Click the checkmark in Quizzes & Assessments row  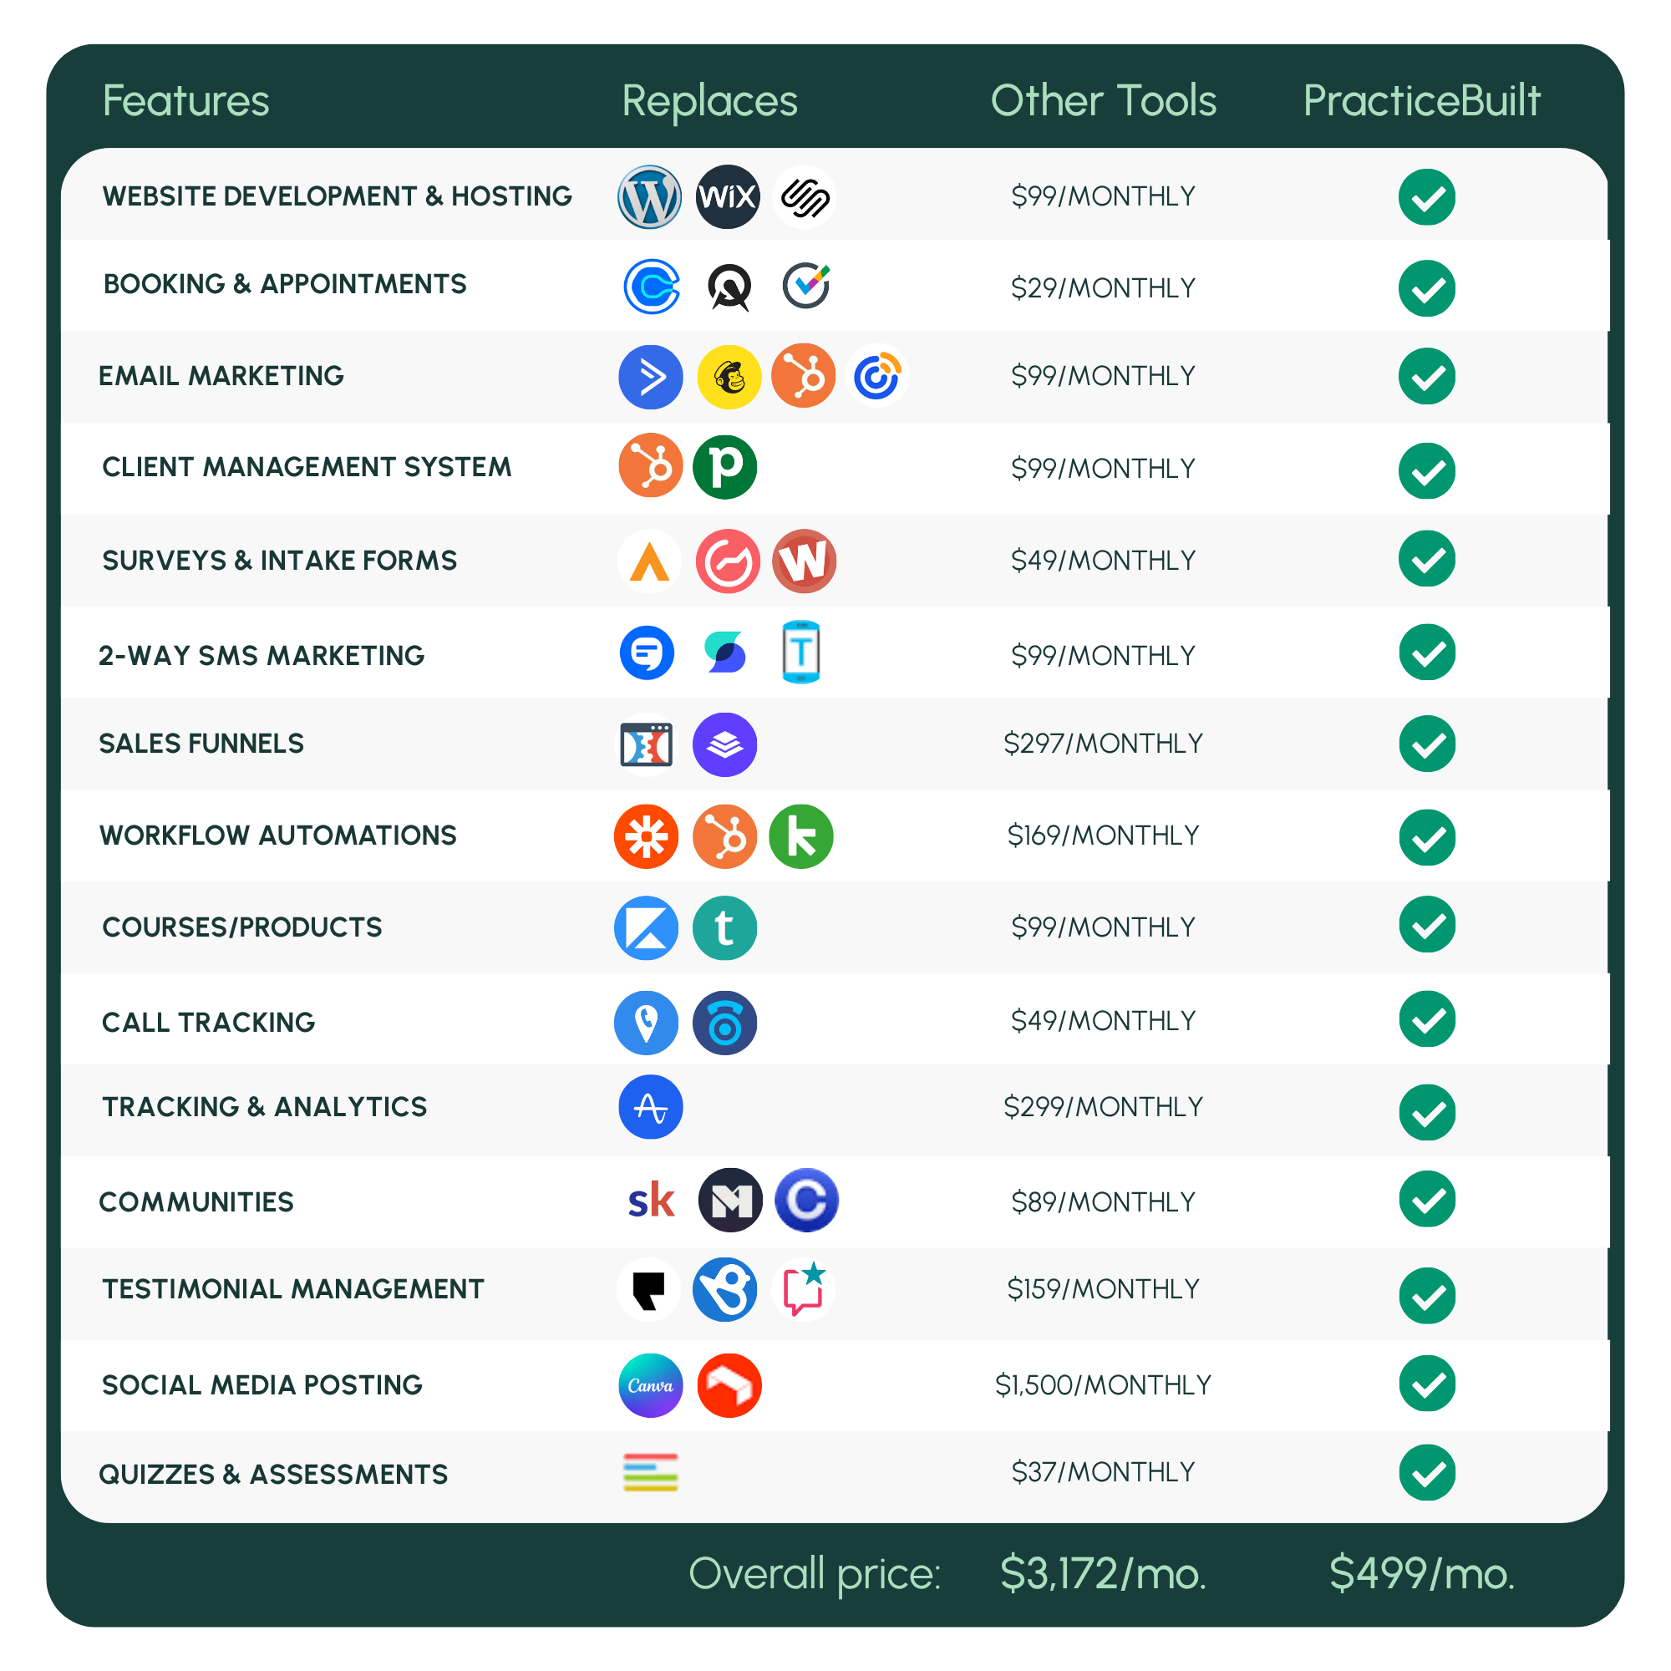pos(1426,1472)
